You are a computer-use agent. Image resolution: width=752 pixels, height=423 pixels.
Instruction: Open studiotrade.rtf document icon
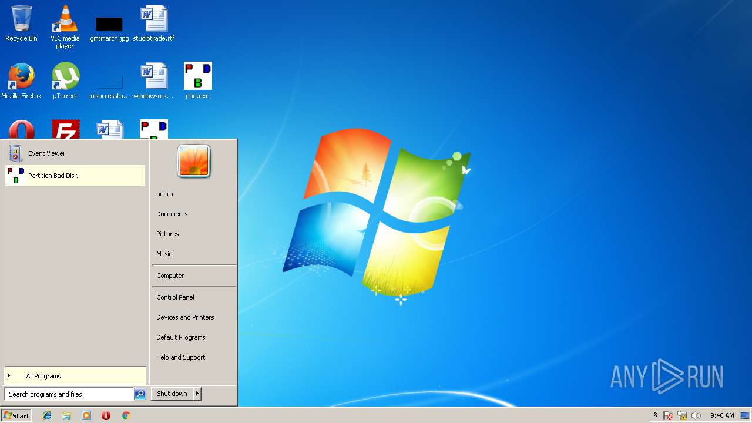coord(153,23)
